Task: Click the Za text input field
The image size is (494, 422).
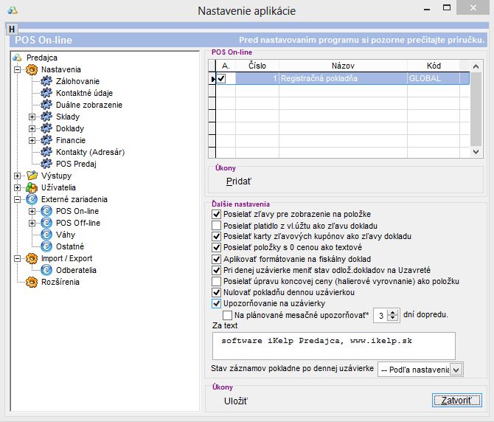Action: 332,345
